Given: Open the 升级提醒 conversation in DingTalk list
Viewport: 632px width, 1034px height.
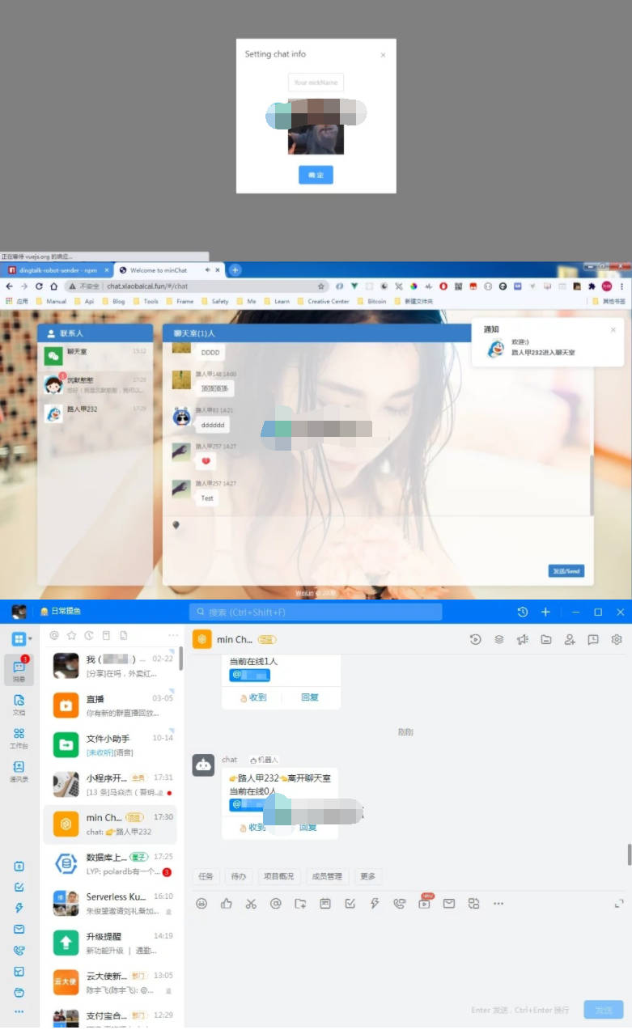Looking at the screenshot, I should [x=109, y=943].
